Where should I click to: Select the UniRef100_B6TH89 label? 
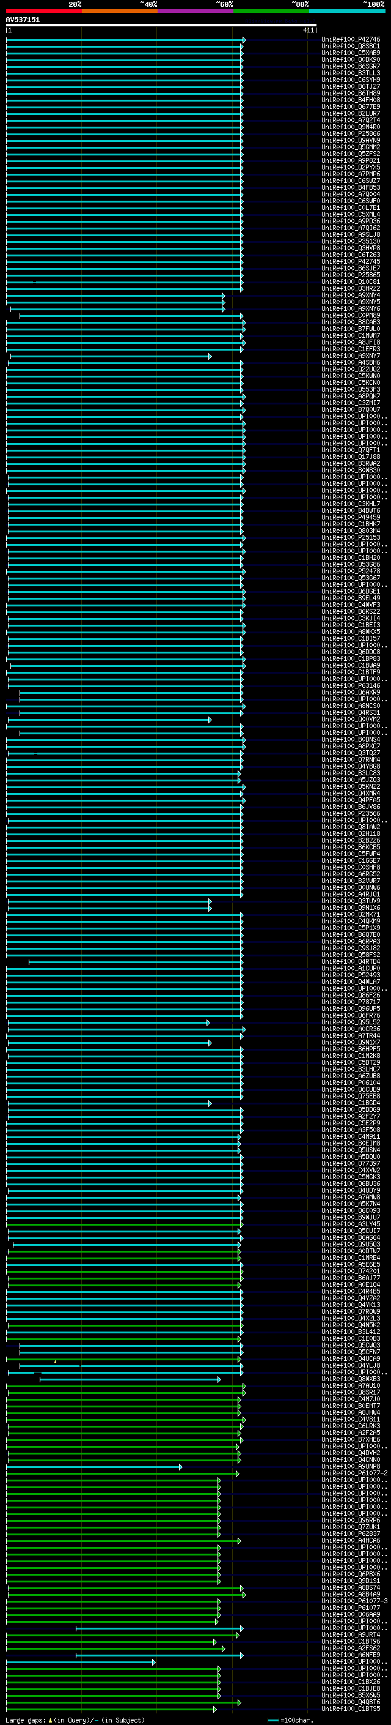(351, 93)
